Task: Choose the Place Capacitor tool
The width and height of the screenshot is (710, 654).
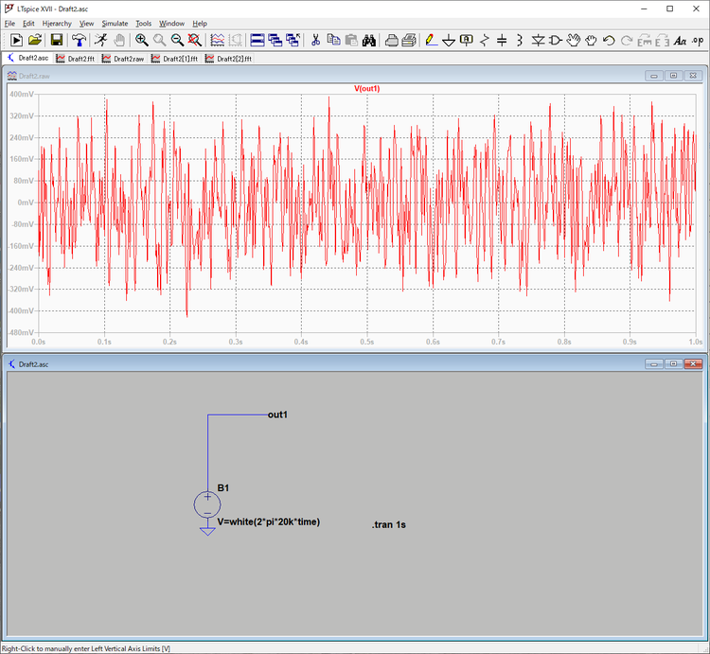Action: point(502,40)
